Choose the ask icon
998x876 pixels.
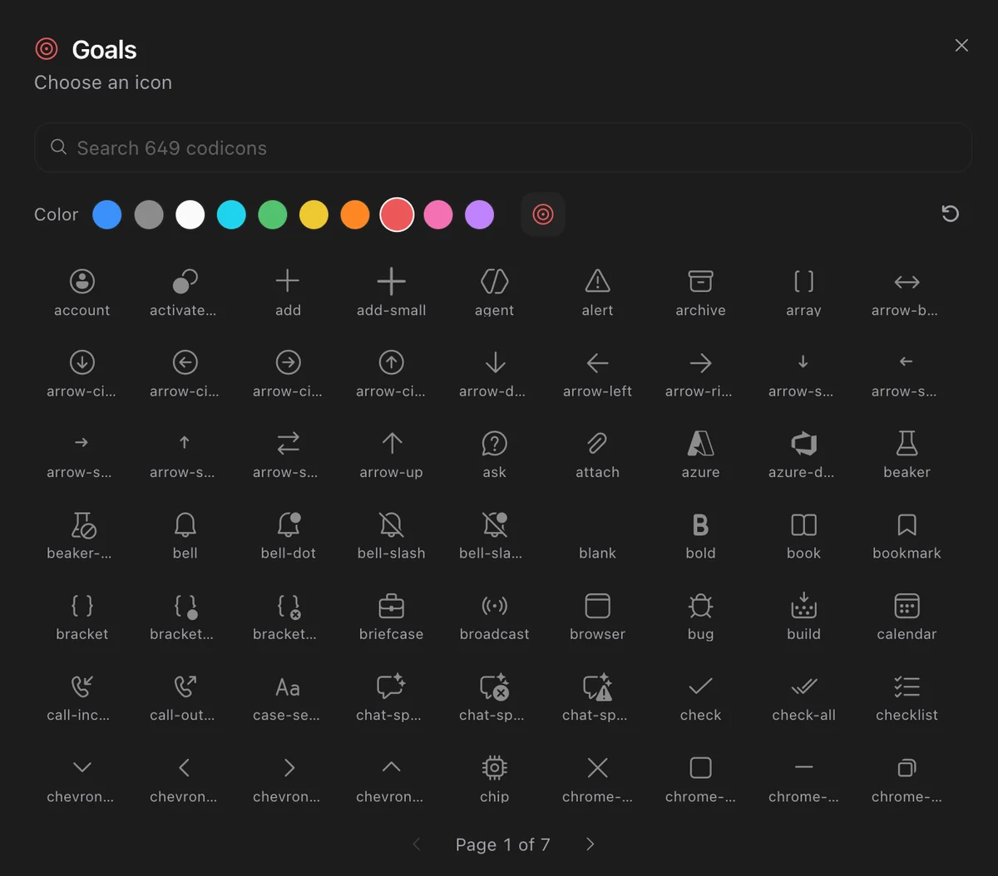click(x=494, y=455)
